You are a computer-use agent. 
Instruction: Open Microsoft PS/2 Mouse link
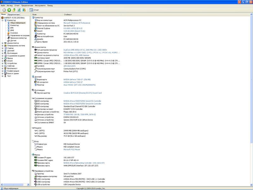click(72, 149)
